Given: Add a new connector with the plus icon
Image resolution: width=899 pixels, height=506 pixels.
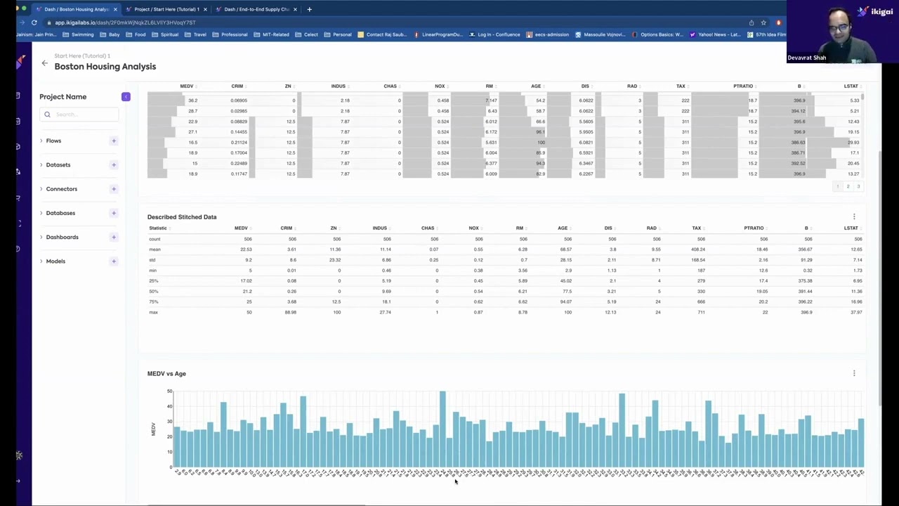Looking at the screenshot, I should pyautogui.click(x=114, y=189).
